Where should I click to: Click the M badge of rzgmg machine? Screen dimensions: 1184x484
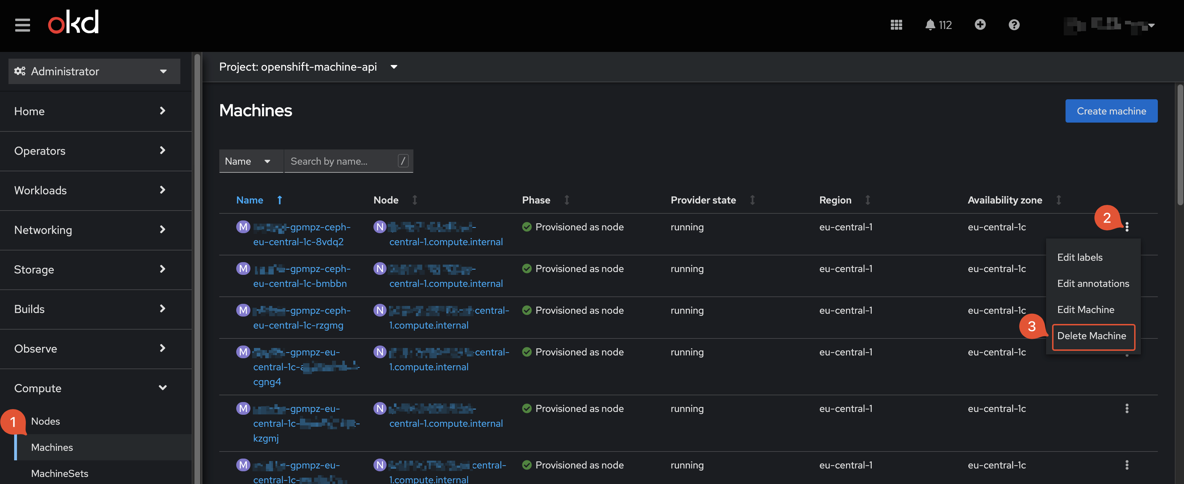pos(243,311)
